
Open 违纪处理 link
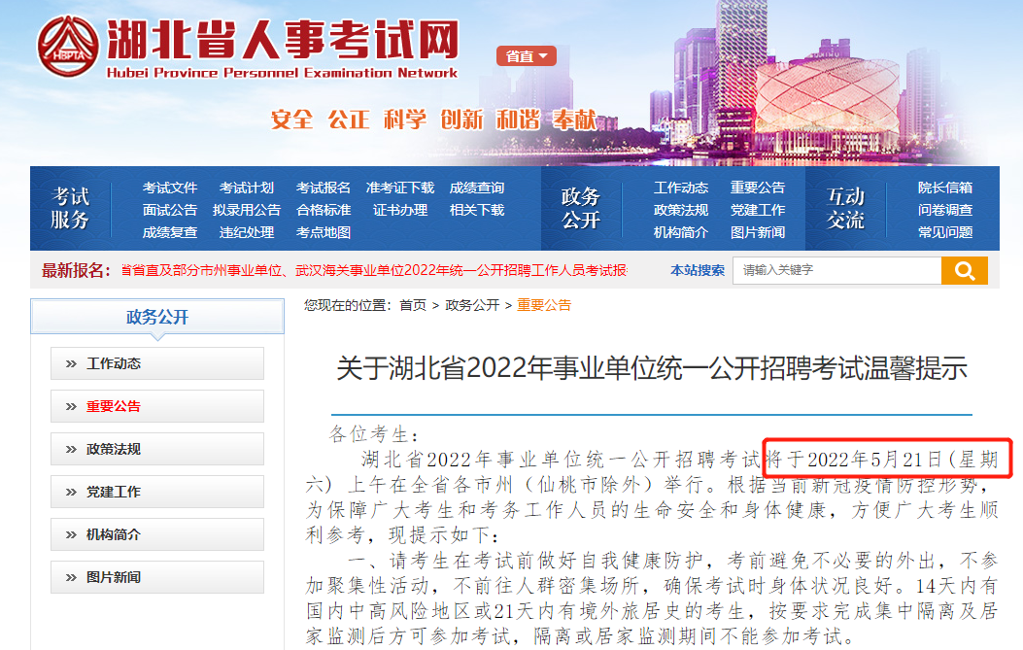[247, 232]
